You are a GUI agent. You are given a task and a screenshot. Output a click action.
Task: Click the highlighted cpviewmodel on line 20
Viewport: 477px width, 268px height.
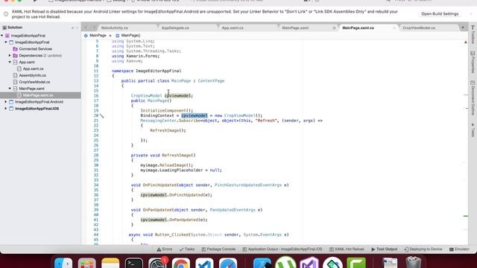pyautogui.click(x=195, y=115)
